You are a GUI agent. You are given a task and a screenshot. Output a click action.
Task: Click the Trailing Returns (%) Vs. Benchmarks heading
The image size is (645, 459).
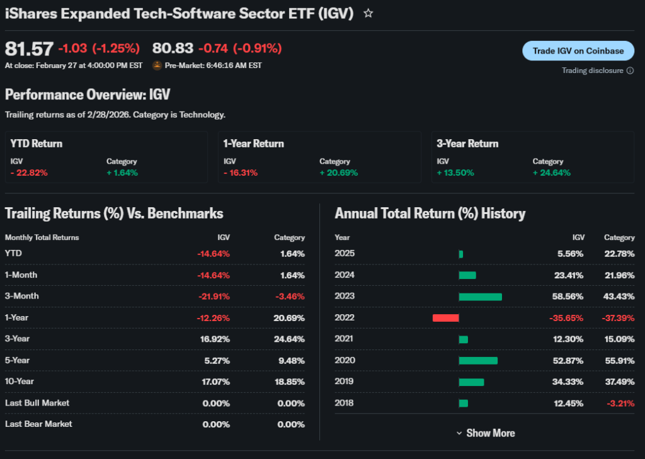[x=114, y=213]
